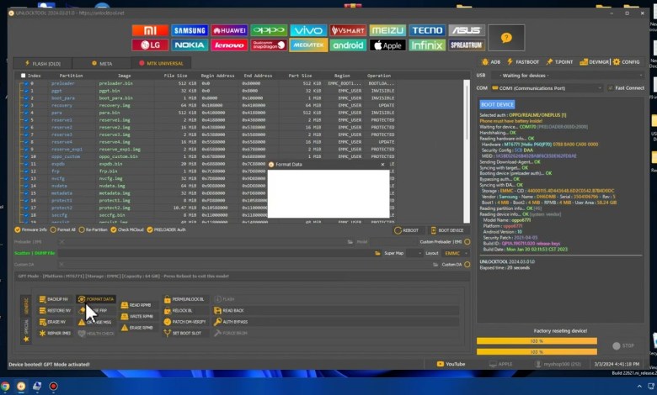Select the ASUS brand logo

tap(467, 30)
